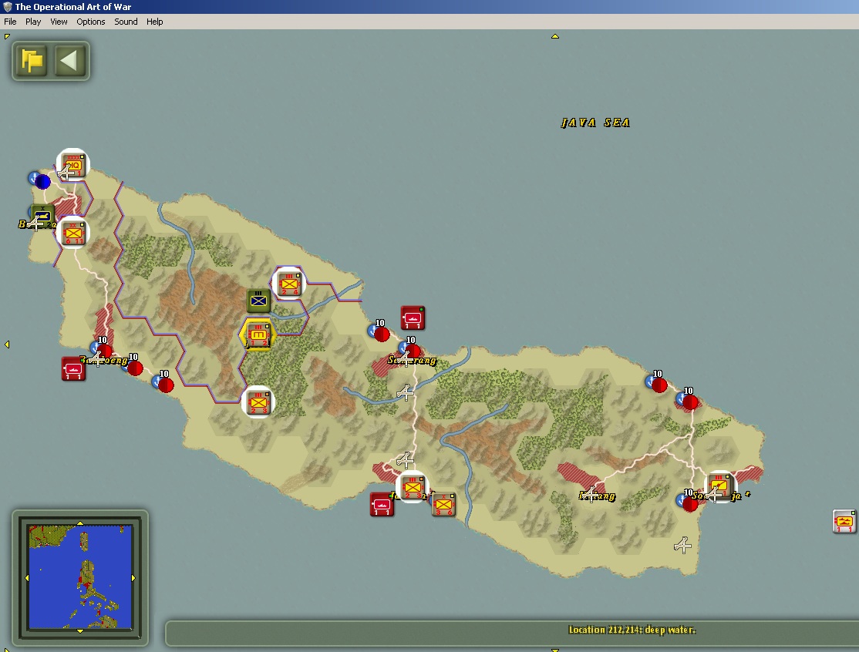Click the JAVA SEA map label
859x652 pixels.
(x=595, y=123)
